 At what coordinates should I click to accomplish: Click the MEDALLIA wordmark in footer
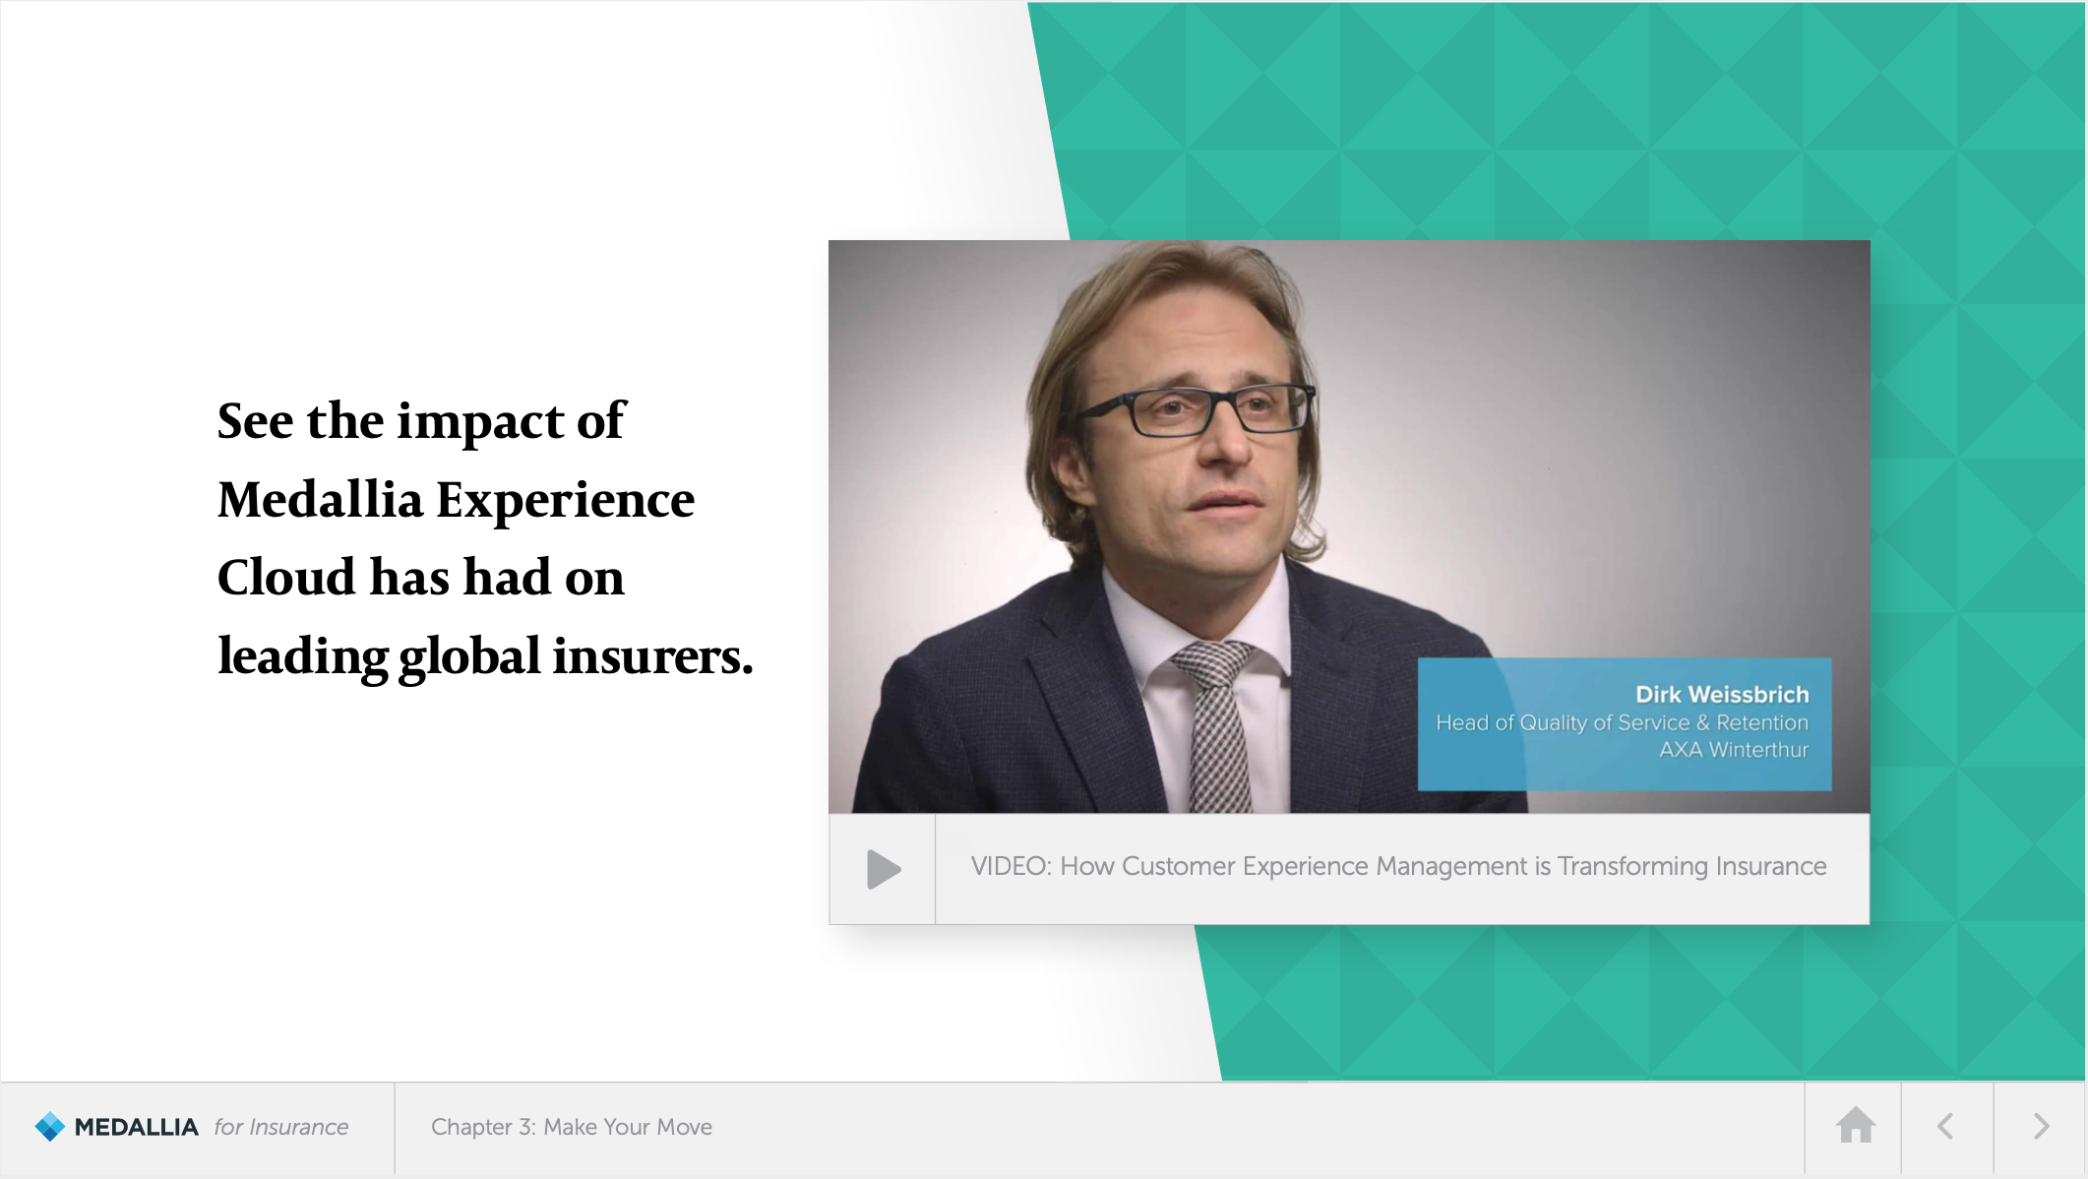pos(136,1127)
